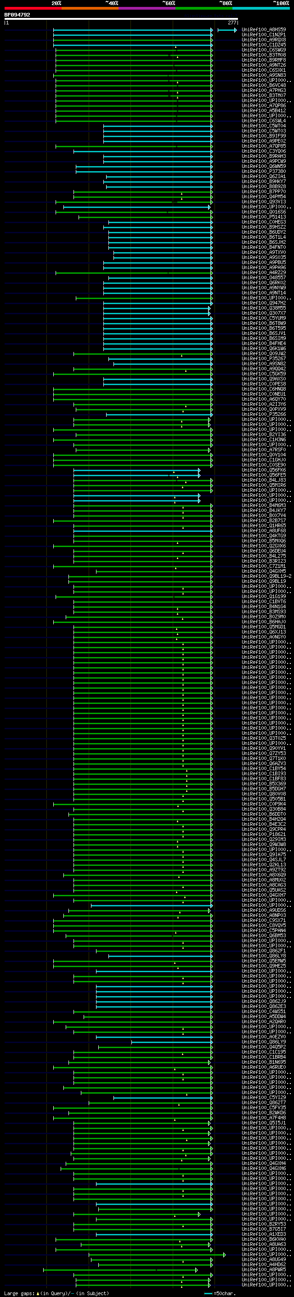Select the UniRef100_Q6WN59 label
Screen dimensions: 294x1297
(264, 167)
